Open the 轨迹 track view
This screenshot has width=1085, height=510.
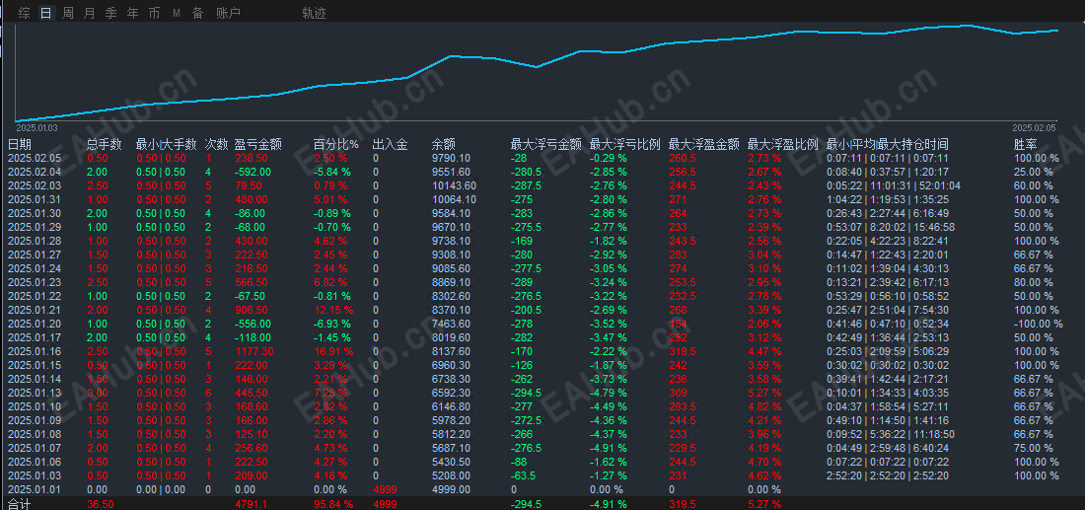(x=314, y=13)
